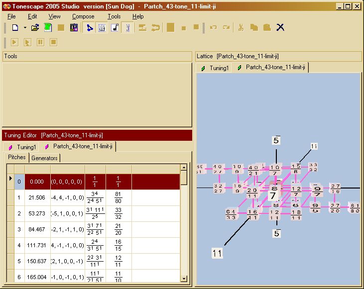Click the 21/20 ratio cell
364x289 pixels.
pyautogui.click(x=119, y=229)
